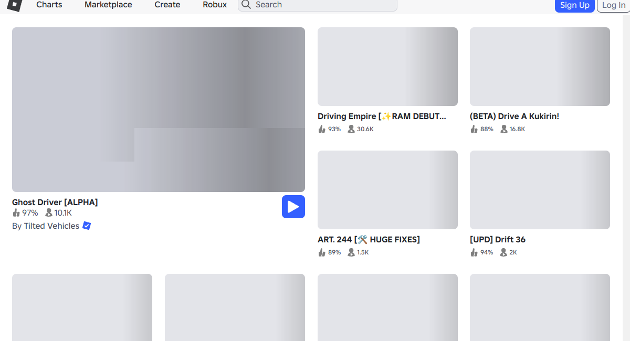The height and width of the screenshot is (341, 630).
Task: Click the Log In button
Action: [x=614, y=5]
